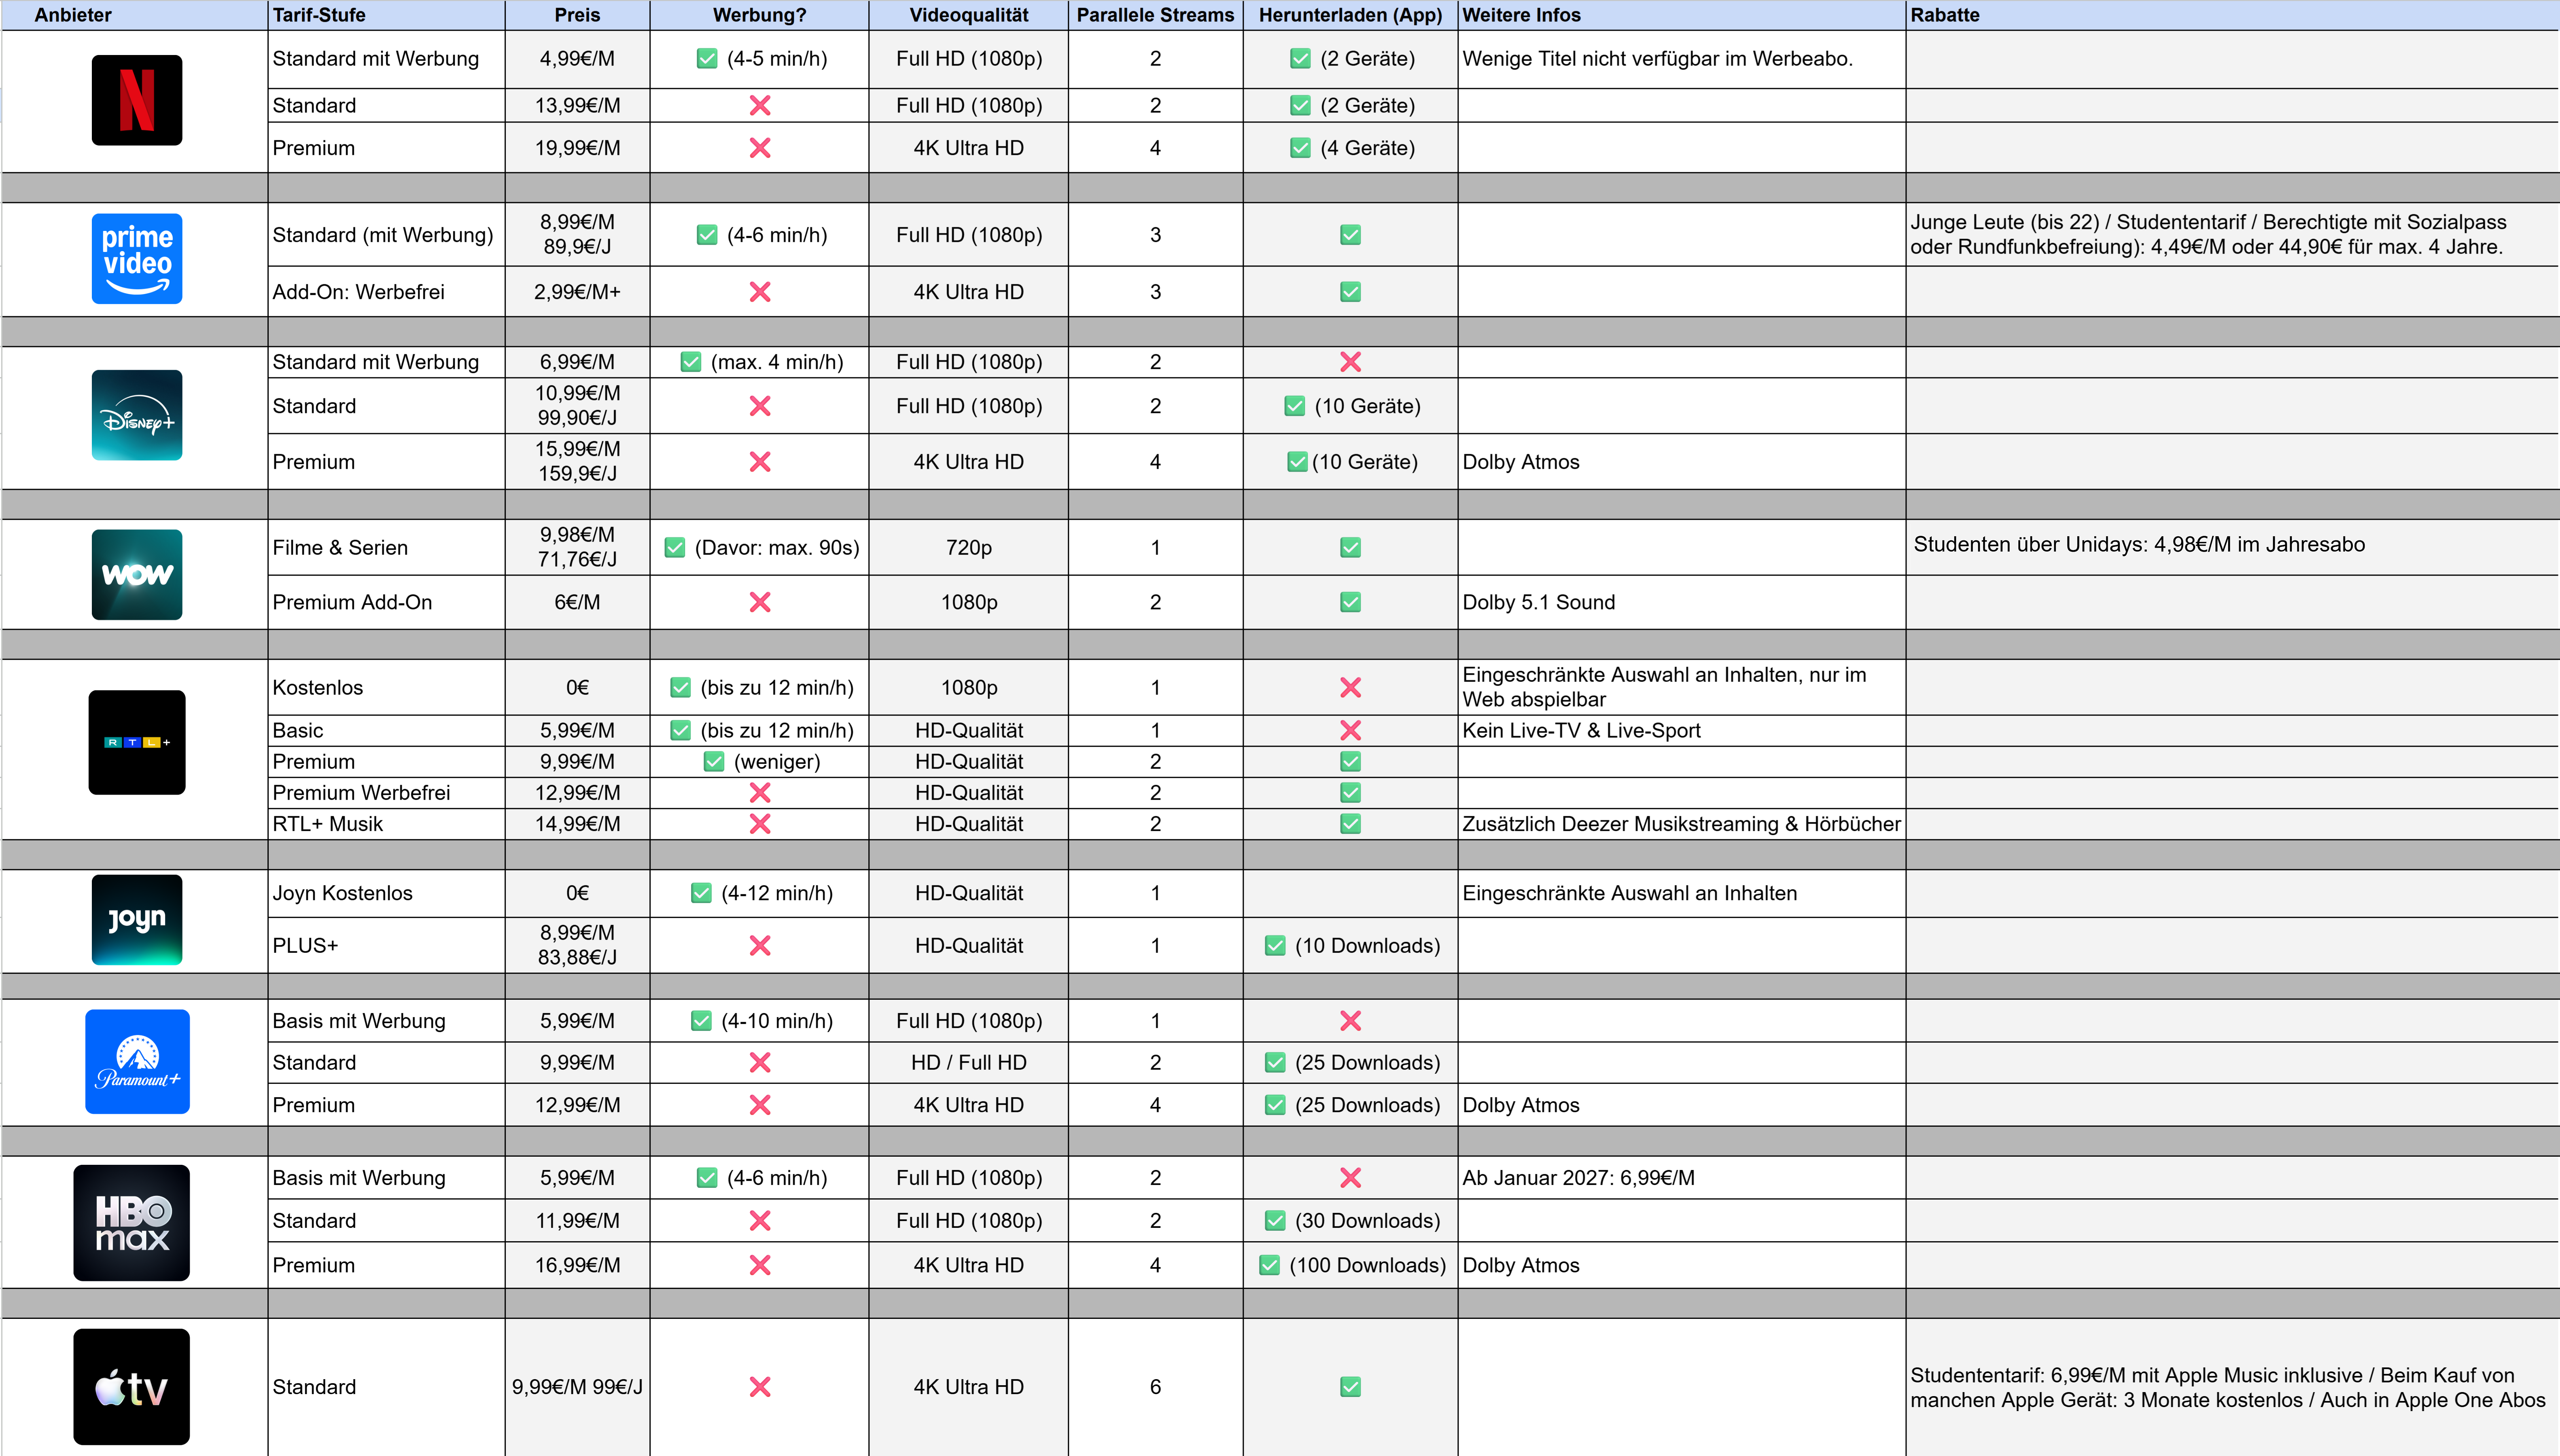Click the "9,99€/M 99€/J" price cell
This screenshot has height=1456, width=2560.
tap(577, 1387)
